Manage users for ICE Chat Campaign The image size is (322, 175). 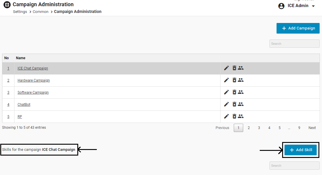coord(241,68)
